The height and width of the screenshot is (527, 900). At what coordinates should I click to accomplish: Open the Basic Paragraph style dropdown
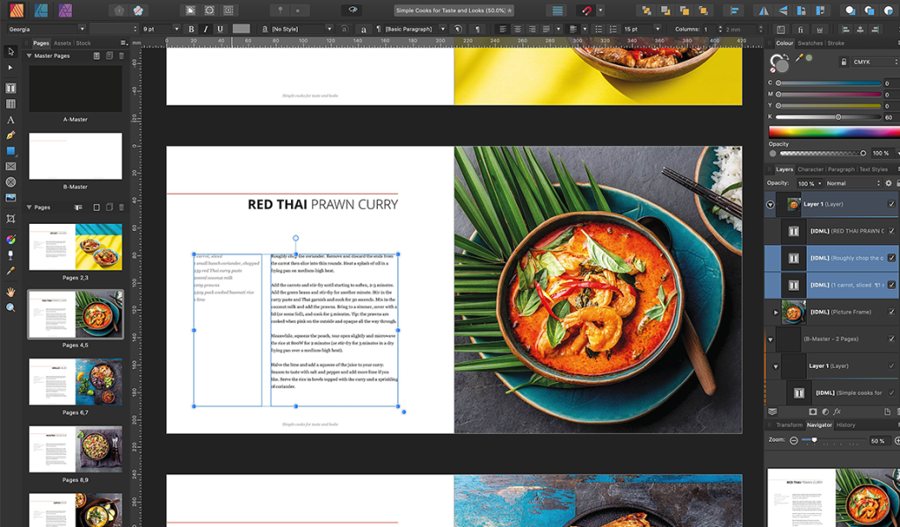click(x=443, y=29)
